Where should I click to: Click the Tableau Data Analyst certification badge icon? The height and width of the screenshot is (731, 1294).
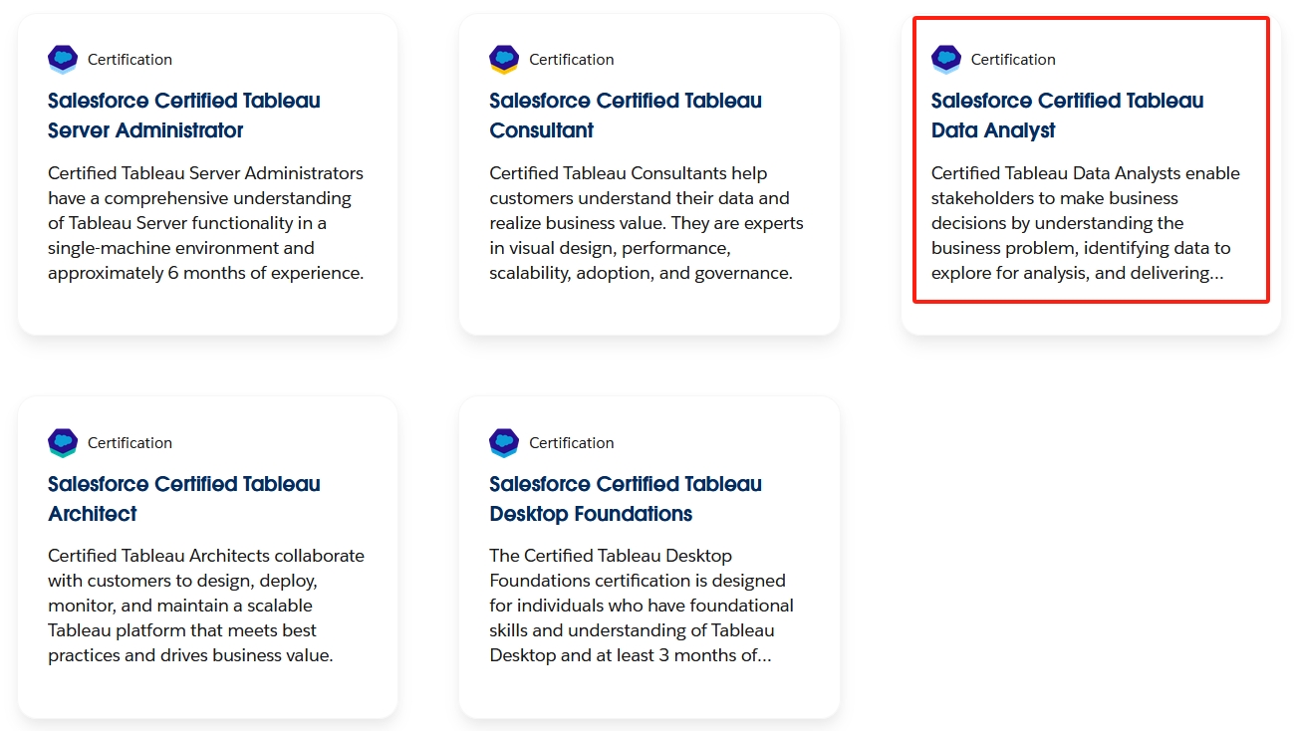click(946, 60)
